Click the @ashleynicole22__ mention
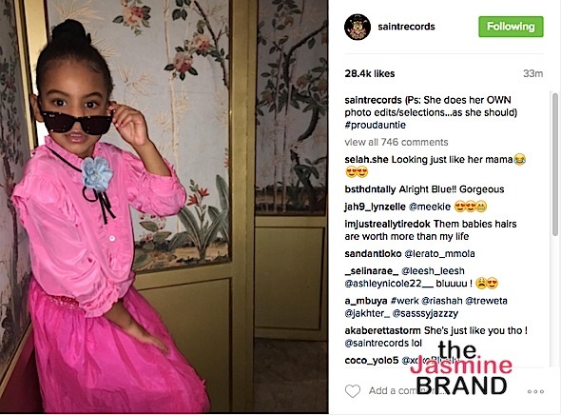Screen dimensions: 561x415 coord(389,284)
